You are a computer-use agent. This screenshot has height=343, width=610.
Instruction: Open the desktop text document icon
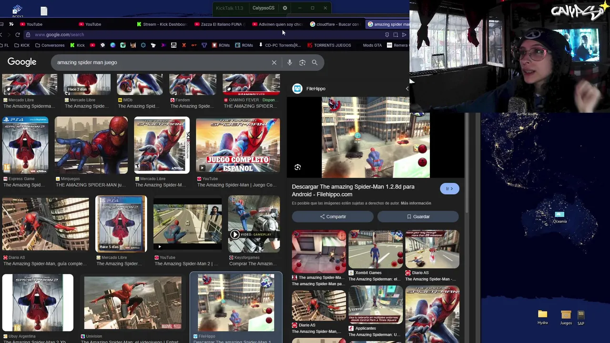(44, 11)
